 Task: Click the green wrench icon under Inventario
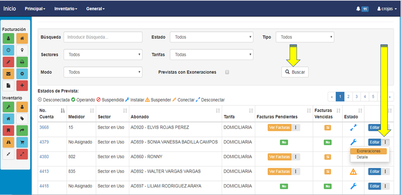click(x=8, y=107)
